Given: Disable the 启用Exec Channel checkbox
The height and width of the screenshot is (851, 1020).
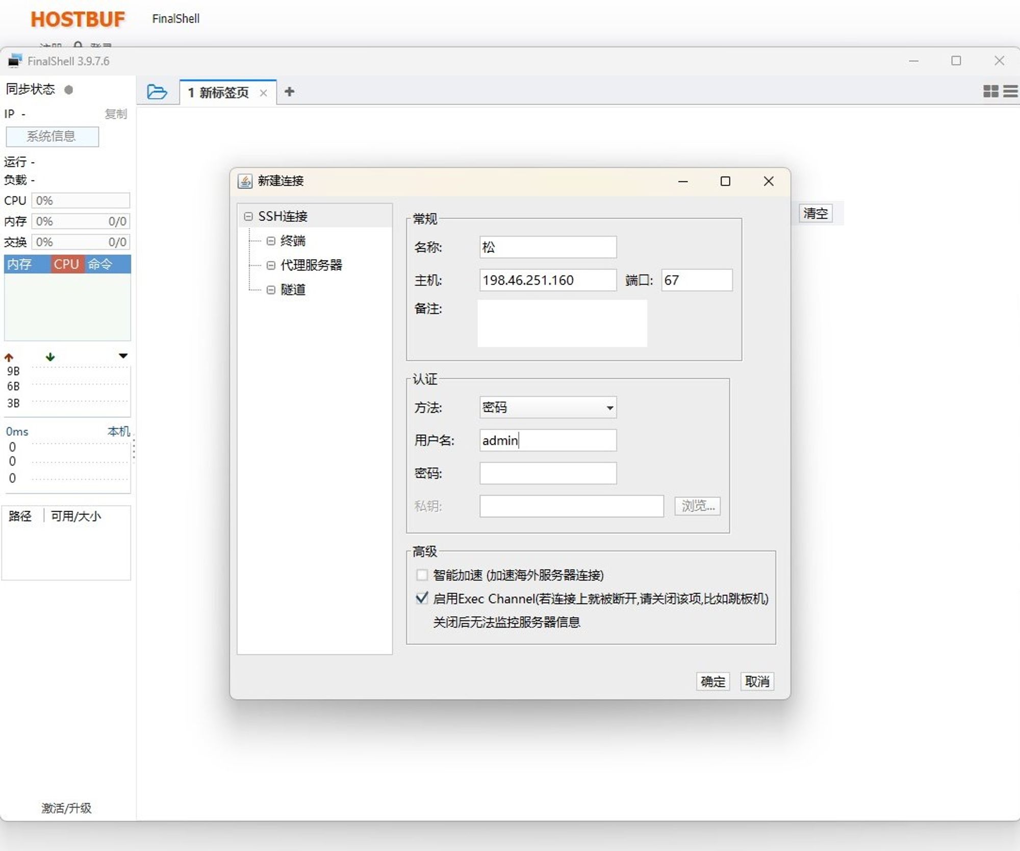Looking at the screenshot, I should click(x=422, y=598).
